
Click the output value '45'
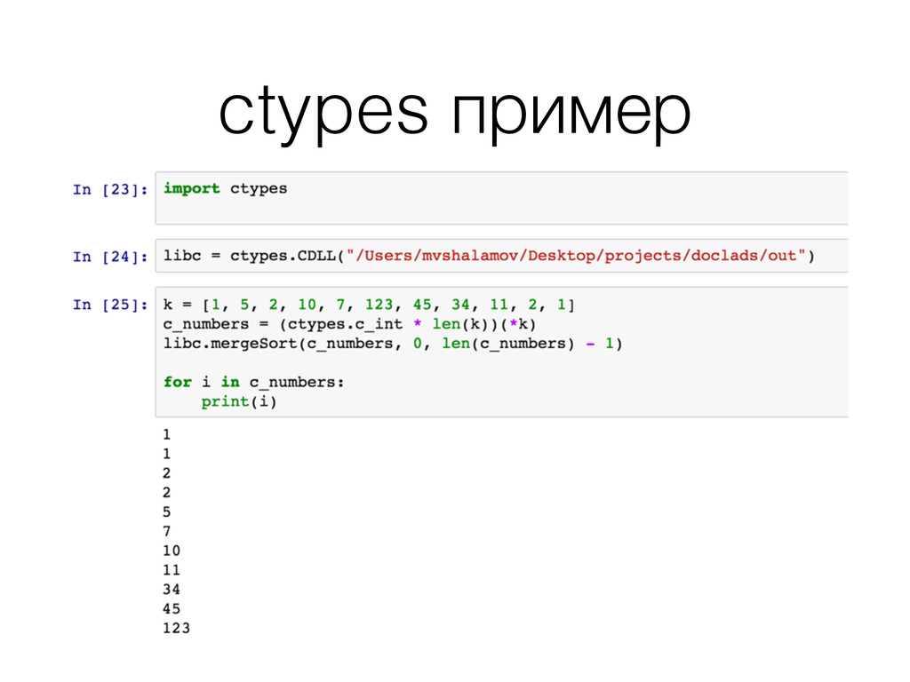[172, 609]
